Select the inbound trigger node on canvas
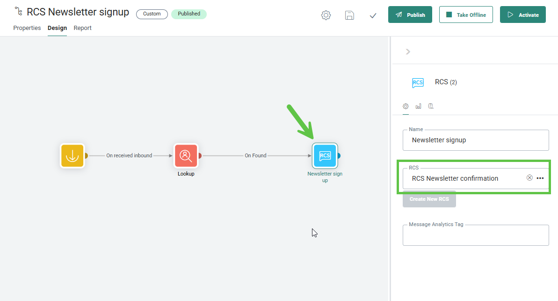Screen dimensions: 558x301 72,156
